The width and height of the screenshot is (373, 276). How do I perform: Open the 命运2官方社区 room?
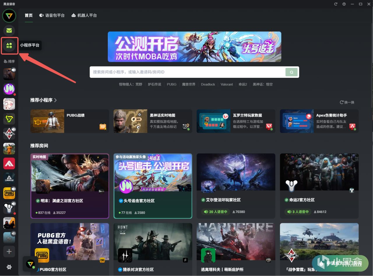(319, 186)
